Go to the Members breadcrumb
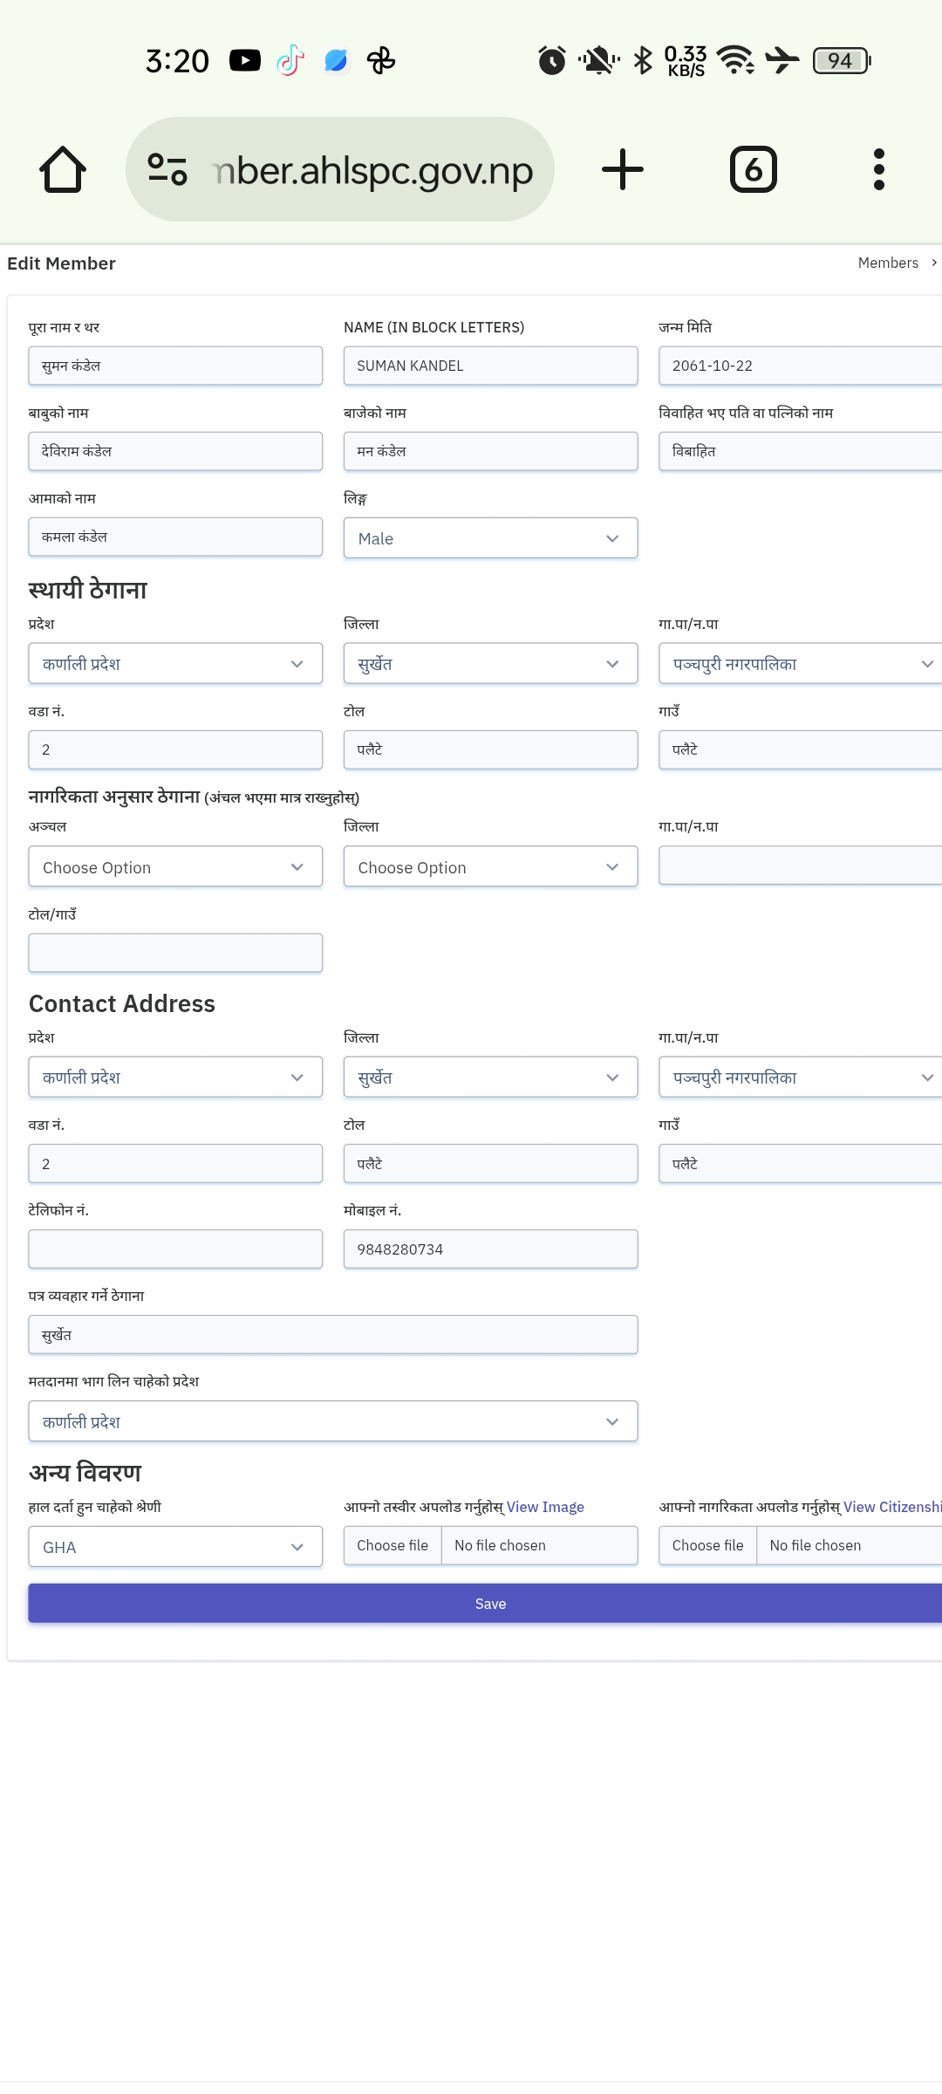The width and height of the screenshot is (942, 2094). tap(888, 263)
